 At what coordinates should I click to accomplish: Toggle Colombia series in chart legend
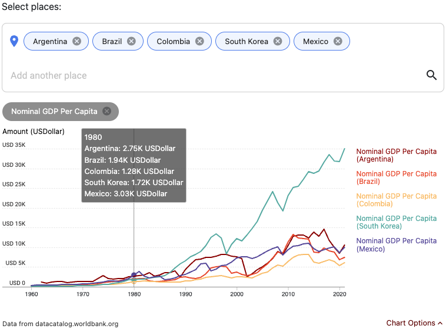pyautogui.click(x=396, y=200)
